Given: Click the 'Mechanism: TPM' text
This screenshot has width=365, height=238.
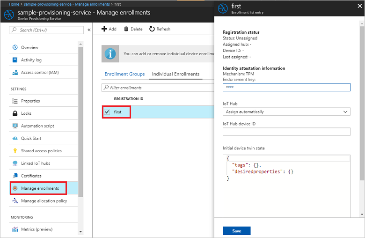Looking at the screenshot, I should [238, 74].
